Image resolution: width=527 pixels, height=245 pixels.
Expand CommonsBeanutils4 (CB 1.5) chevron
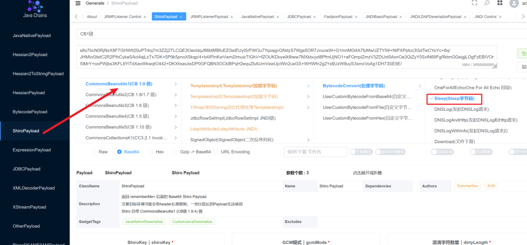pos(176,116)
